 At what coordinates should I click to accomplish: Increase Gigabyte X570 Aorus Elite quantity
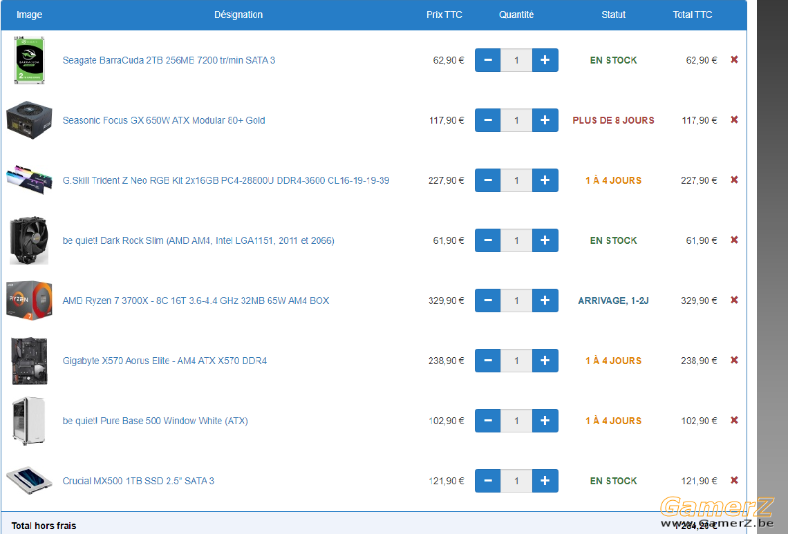point(545,361)
